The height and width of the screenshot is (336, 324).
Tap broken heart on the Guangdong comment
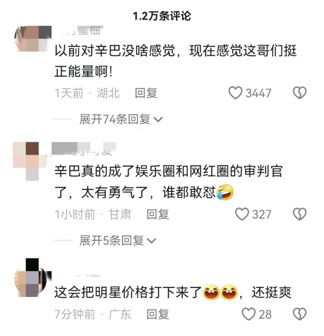click(300, 314)
